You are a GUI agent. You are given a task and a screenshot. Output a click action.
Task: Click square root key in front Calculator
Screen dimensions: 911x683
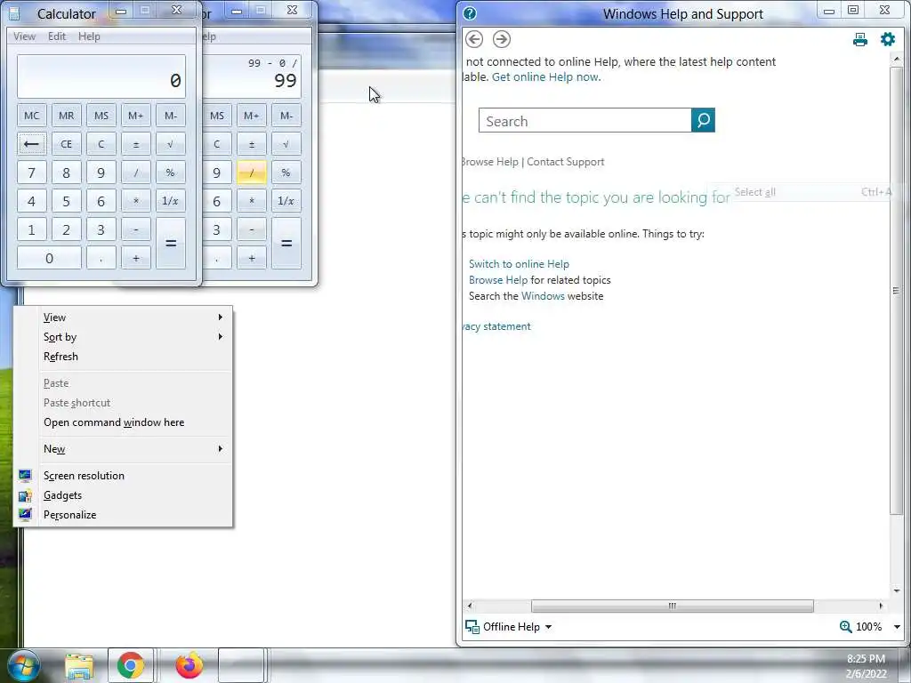171,144
